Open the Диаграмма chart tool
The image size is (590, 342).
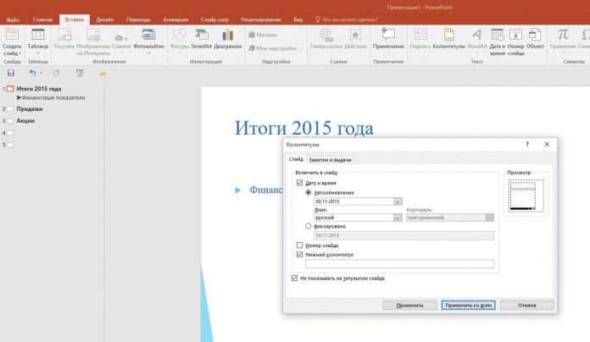coord(226,35)
